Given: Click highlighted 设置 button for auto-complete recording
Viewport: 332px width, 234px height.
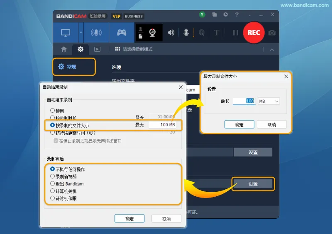Looking at the screenshot, I should point(253,184).
